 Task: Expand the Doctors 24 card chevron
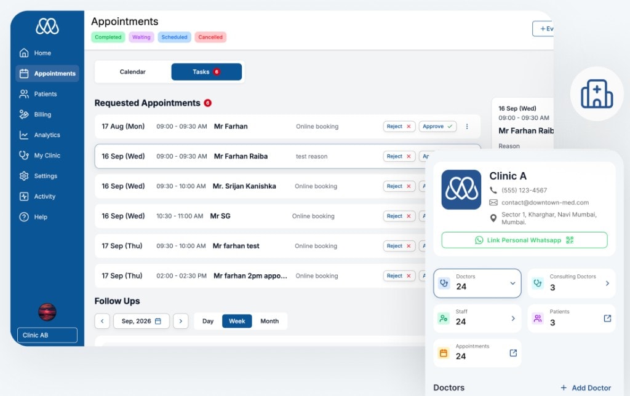tap(512, 283)
